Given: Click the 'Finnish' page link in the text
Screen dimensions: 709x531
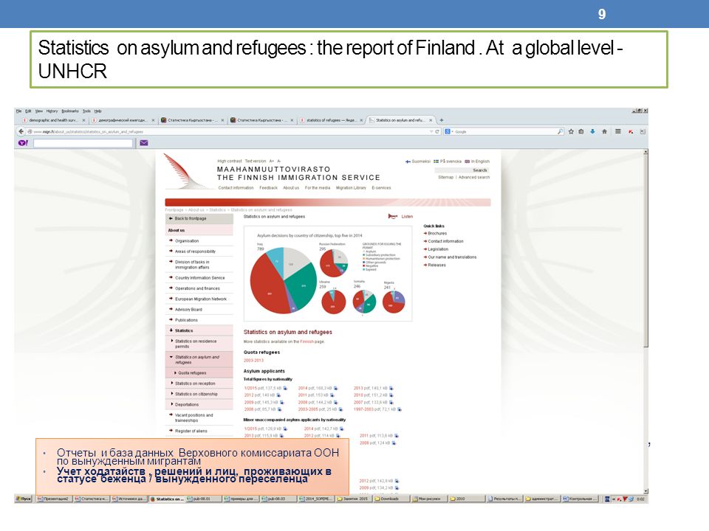Looking at the screenshot, I should click(307, 341).
